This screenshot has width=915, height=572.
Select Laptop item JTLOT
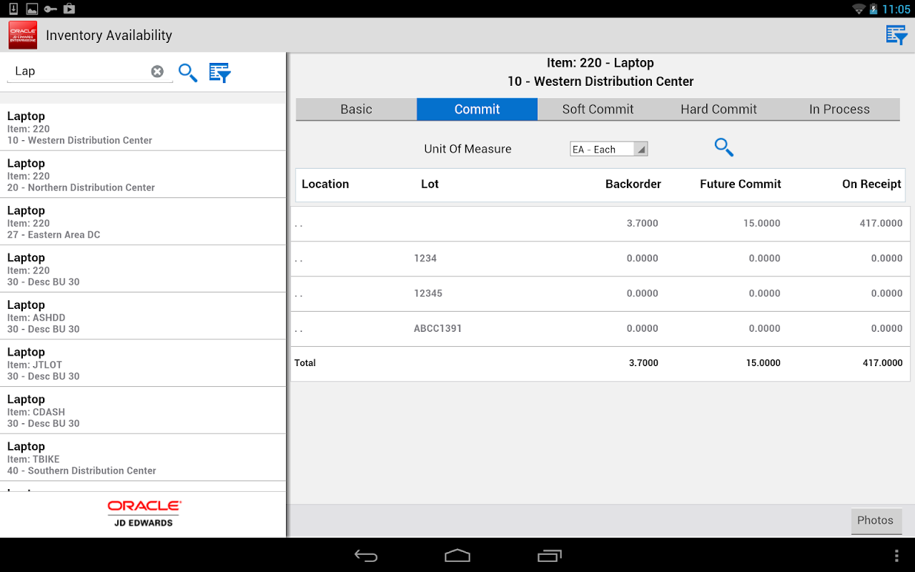[143, 363]
